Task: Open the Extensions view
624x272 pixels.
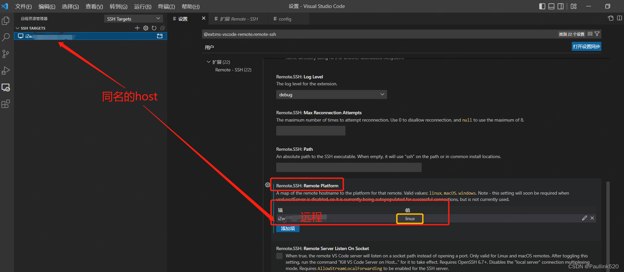Action: click(x=6, y=104)
